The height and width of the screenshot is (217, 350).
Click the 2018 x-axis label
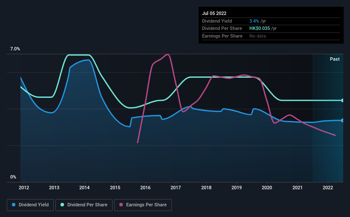click(206, 188)
